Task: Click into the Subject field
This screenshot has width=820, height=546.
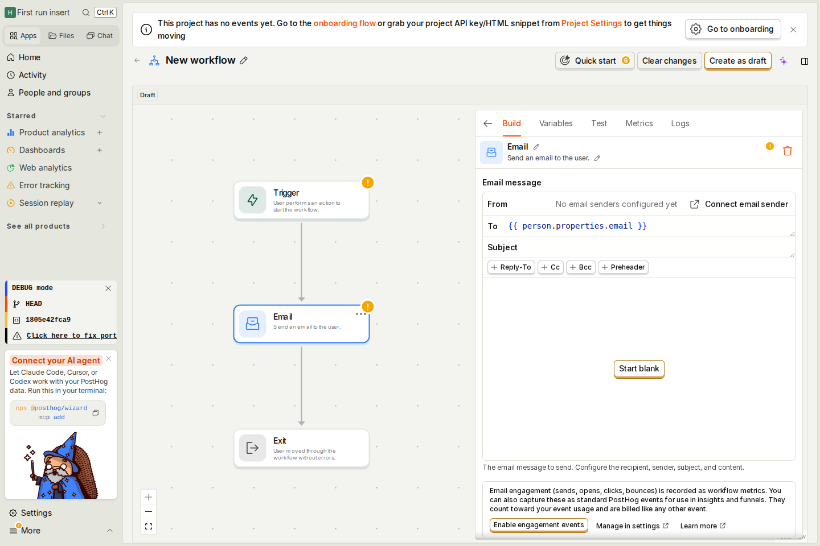Action: coord(639,247)
